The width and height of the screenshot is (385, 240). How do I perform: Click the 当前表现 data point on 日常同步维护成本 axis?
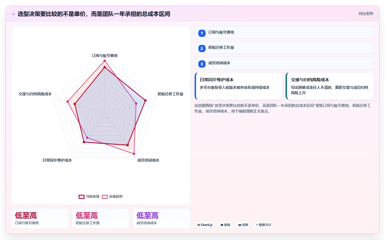coord(84,142)
